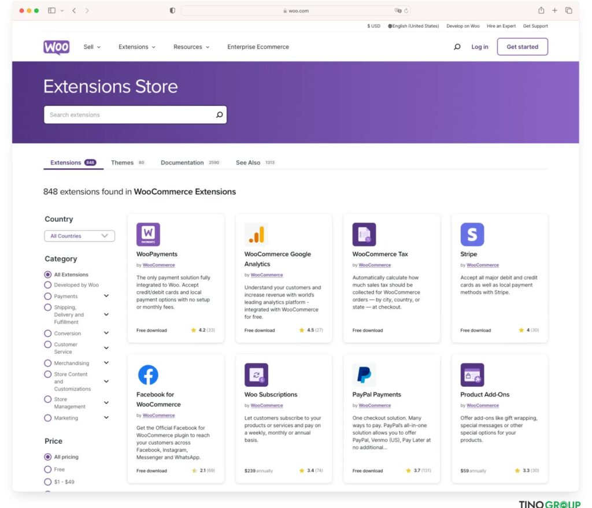Expand the Customer Service chevron
Screen dimensions: 592x508
point(106,348)
